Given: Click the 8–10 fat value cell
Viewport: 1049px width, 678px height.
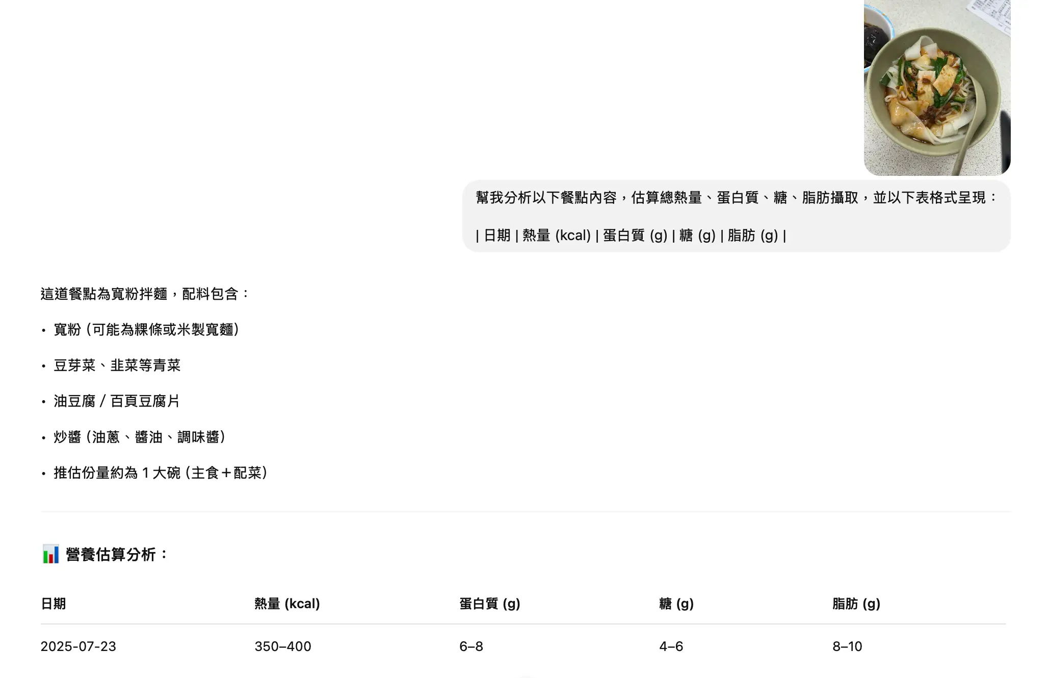Looking at the screenshot, I should pyautogui.click(x=847, y=646).
